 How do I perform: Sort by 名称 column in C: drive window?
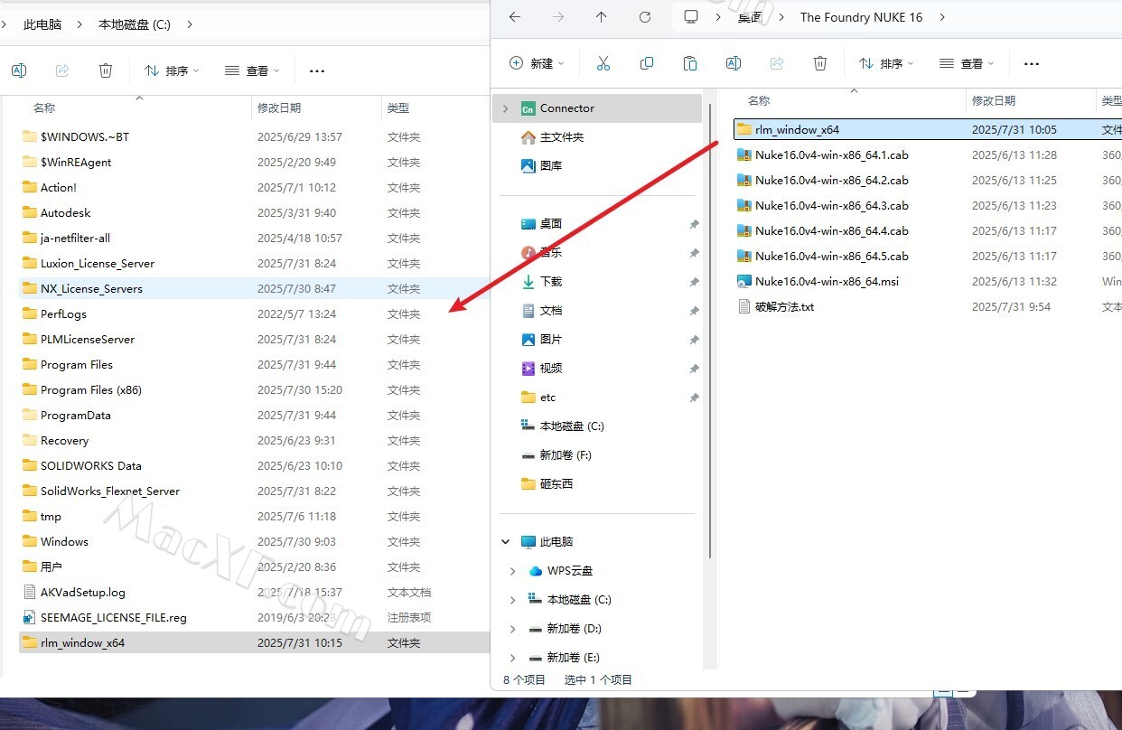(x=44, y=108)
